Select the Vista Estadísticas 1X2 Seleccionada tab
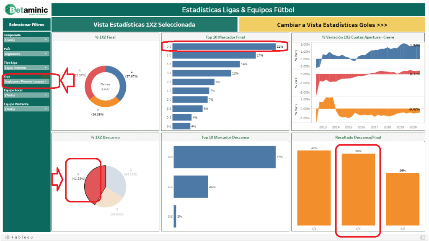429x241 pixels. click(144, 25)
